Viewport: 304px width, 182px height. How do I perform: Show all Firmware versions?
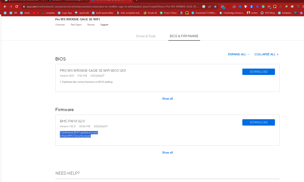[x=167, y=153]
